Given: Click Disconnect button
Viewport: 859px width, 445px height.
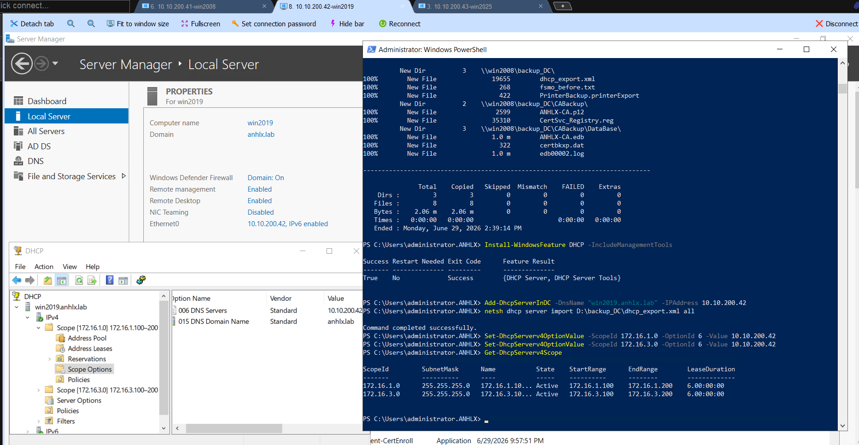Looking at the screenshot, I should (836, 23).
